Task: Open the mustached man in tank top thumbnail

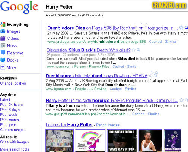Action: [150, 140]
